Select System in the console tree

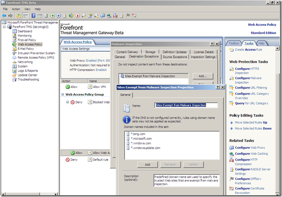coord(23,66)
